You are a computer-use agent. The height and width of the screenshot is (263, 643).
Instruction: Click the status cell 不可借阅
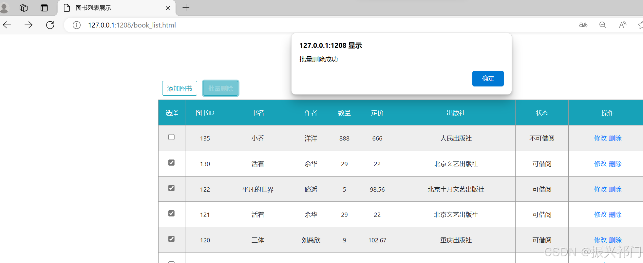(542, 138)
